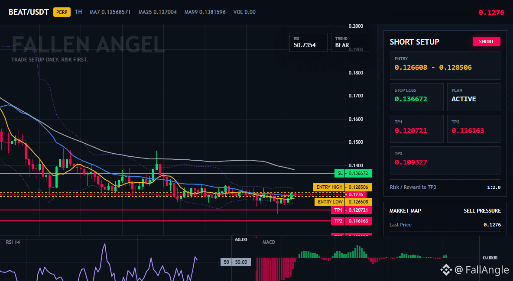Click the green SL 0.136672 chart tag
Screen dimensions: 513x281
[x=353, y=173]
